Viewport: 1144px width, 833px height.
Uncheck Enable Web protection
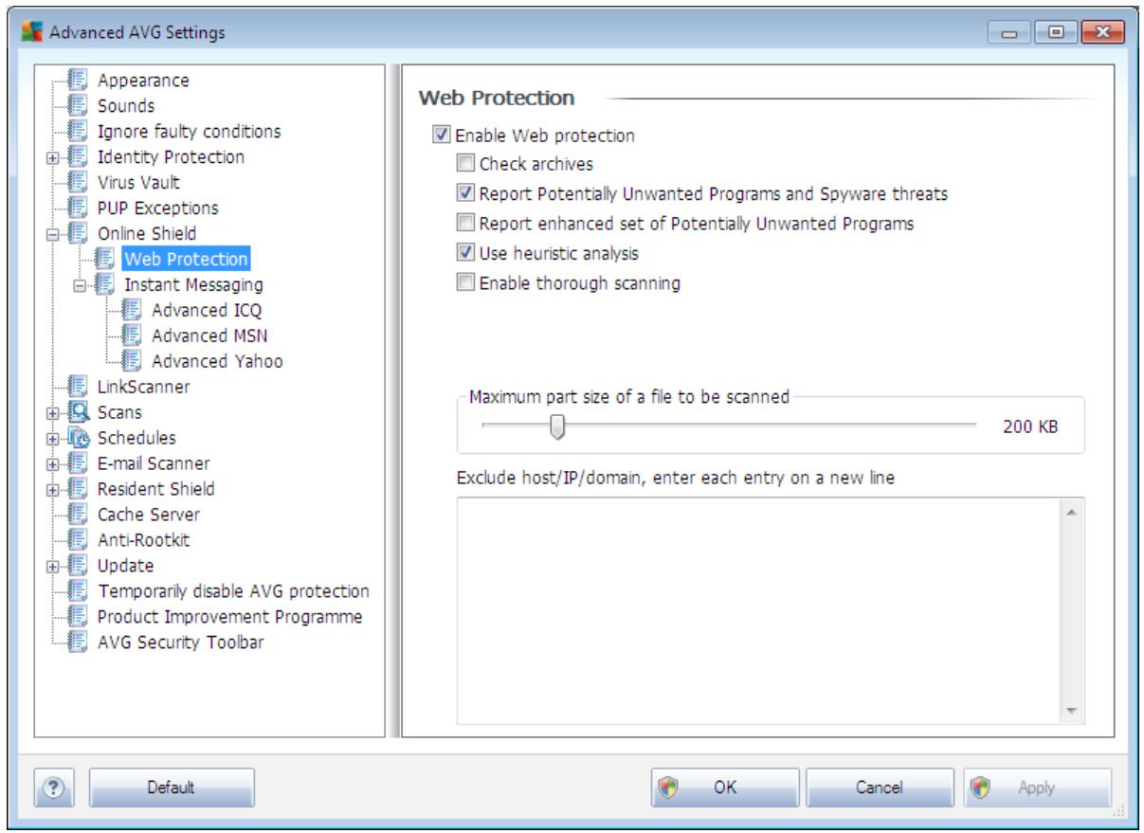(440, 136)
